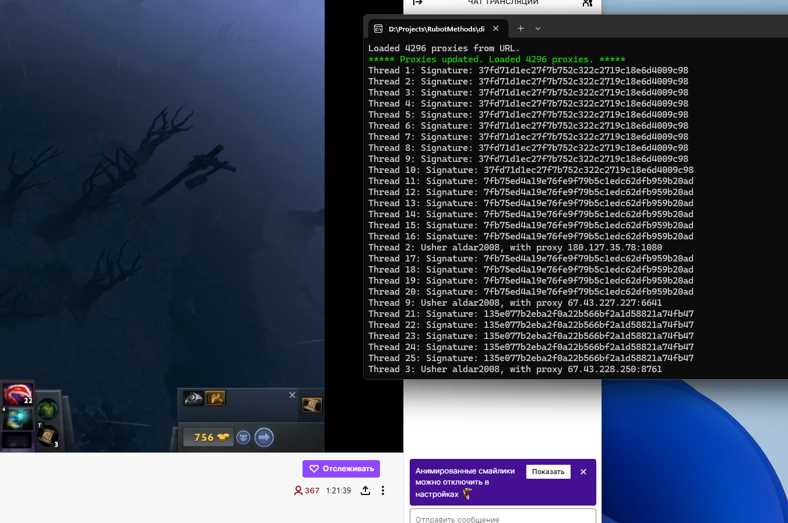The image size is (788, 523).
Task: Close the in-game quickbuy panel
Action: 293,395
